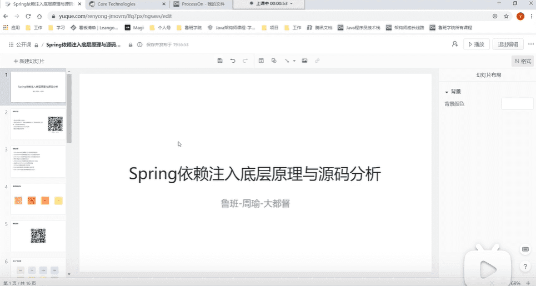
Task: Insert an image via the picture icon
Action: pyautogui.click(x=304, y=61)
